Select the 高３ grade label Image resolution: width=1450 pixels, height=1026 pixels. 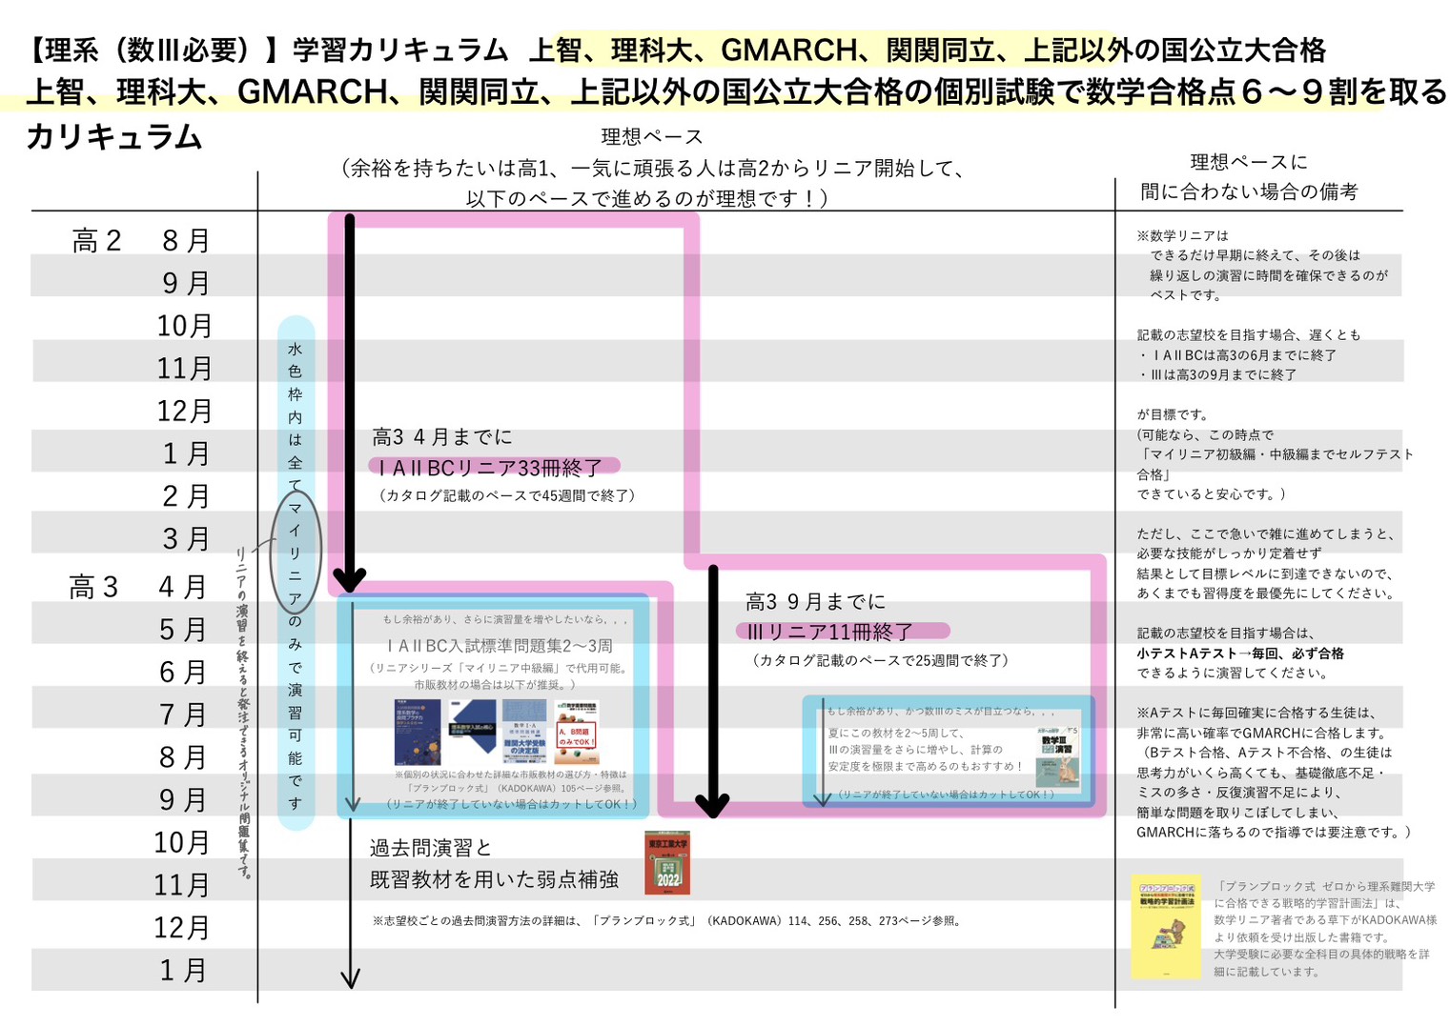click(93, 587)
